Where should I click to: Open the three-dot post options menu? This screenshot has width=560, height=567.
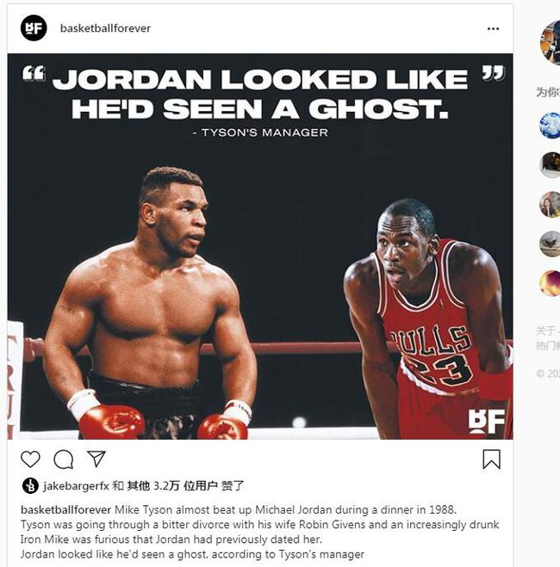(493, 28)
